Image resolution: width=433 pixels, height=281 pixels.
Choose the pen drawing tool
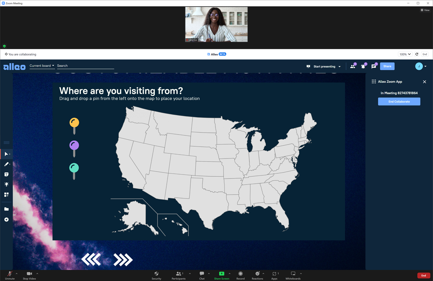[x=6, y=164]
